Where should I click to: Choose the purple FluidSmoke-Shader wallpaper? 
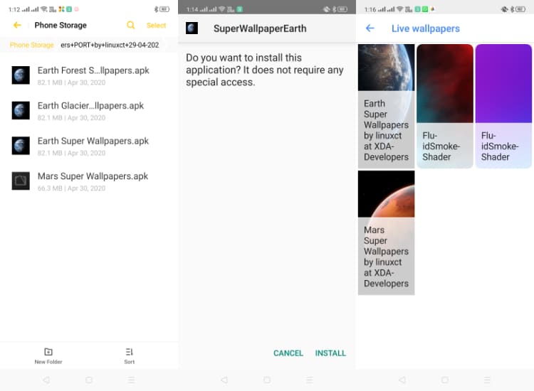pos(503,106)
